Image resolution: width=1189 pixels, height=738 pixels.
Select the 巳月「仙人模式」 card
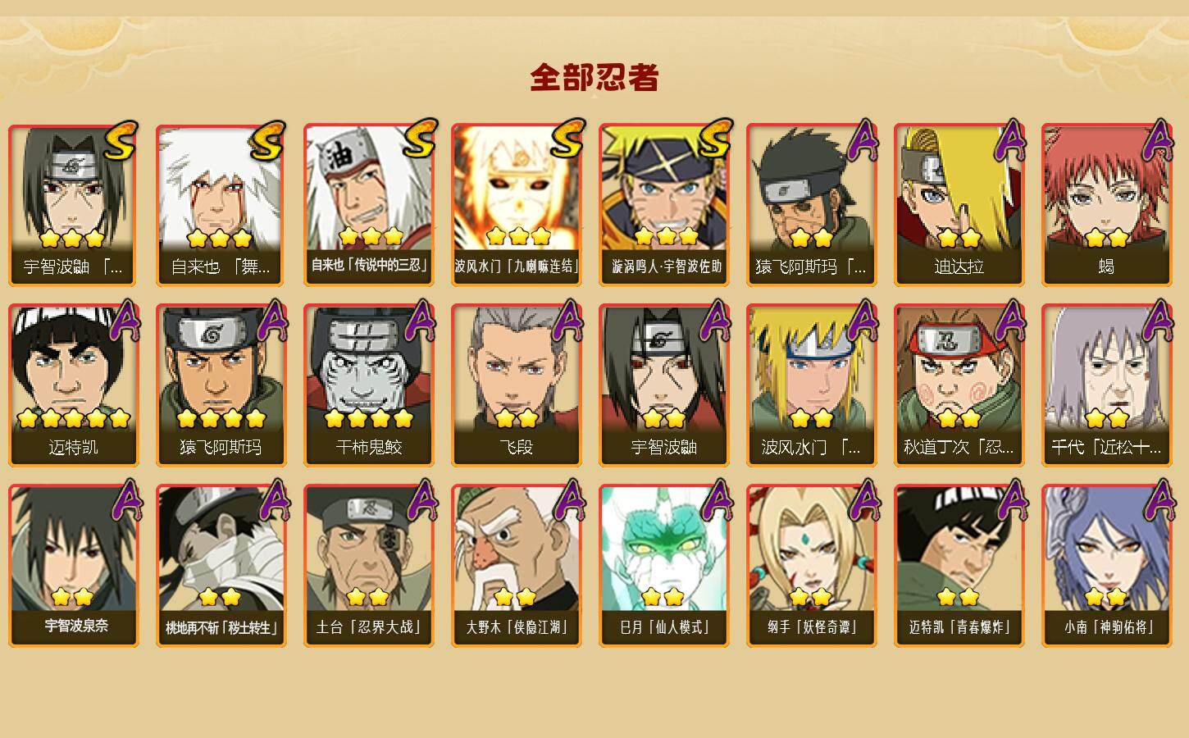pos(664,566)
